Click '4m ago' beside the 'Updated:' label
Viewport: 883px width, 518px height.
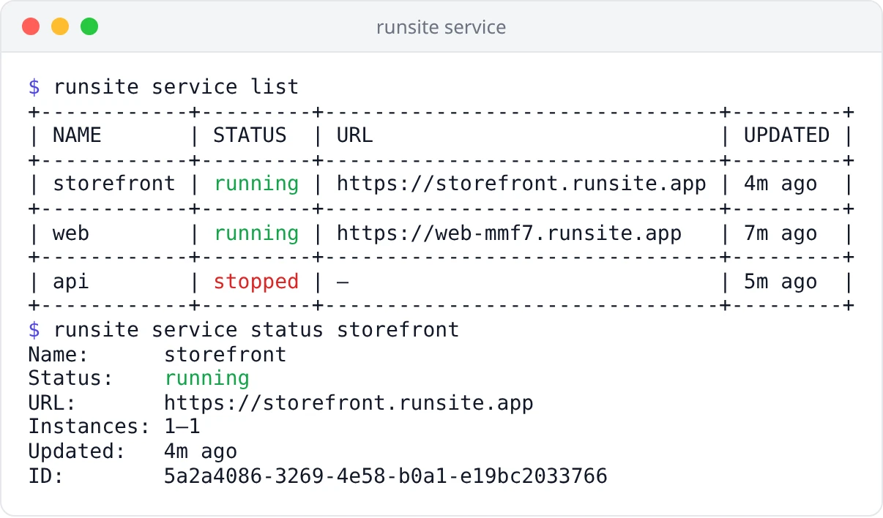pos(201,451)
